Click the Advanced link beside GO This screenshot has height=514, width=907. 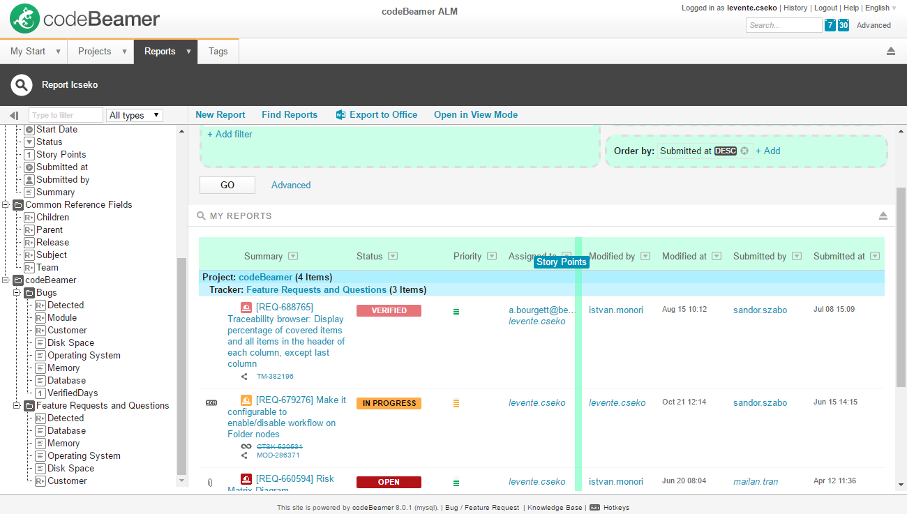291,185
